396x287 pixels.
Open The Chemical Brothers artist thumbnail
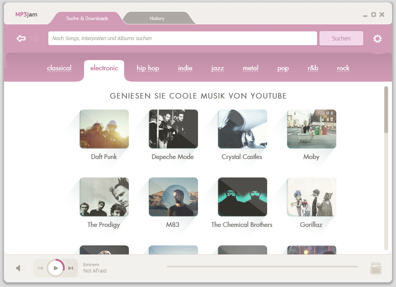(x=242, y=197)
